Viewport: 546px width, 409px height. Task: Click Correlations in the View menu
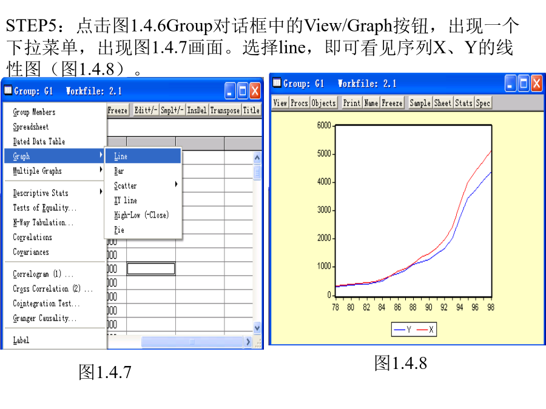pos(33,238)
